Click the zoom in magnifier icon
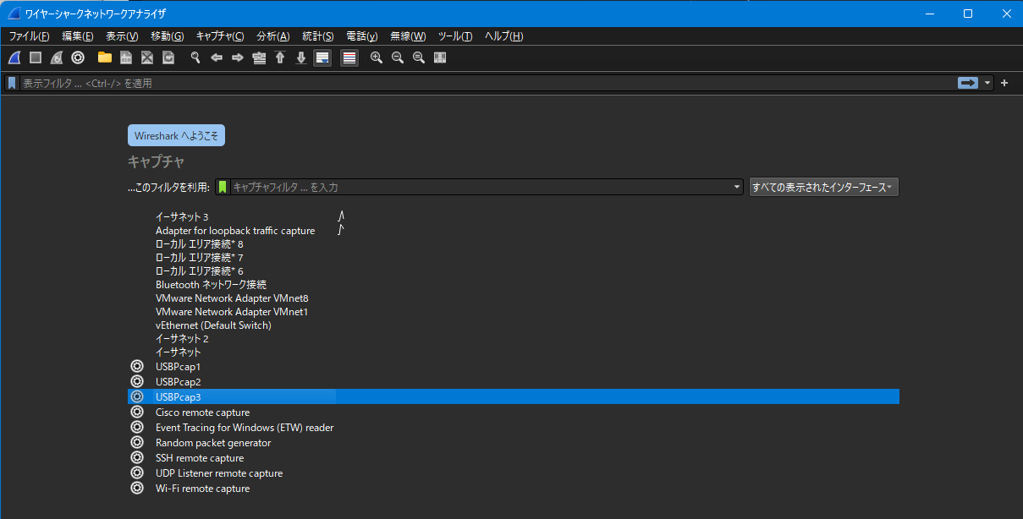The image size is (1023, 519). tap(377, 57)
